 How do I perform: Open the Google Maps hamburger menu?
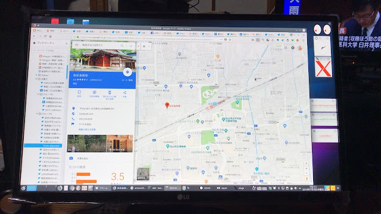(x=77, y=45)
